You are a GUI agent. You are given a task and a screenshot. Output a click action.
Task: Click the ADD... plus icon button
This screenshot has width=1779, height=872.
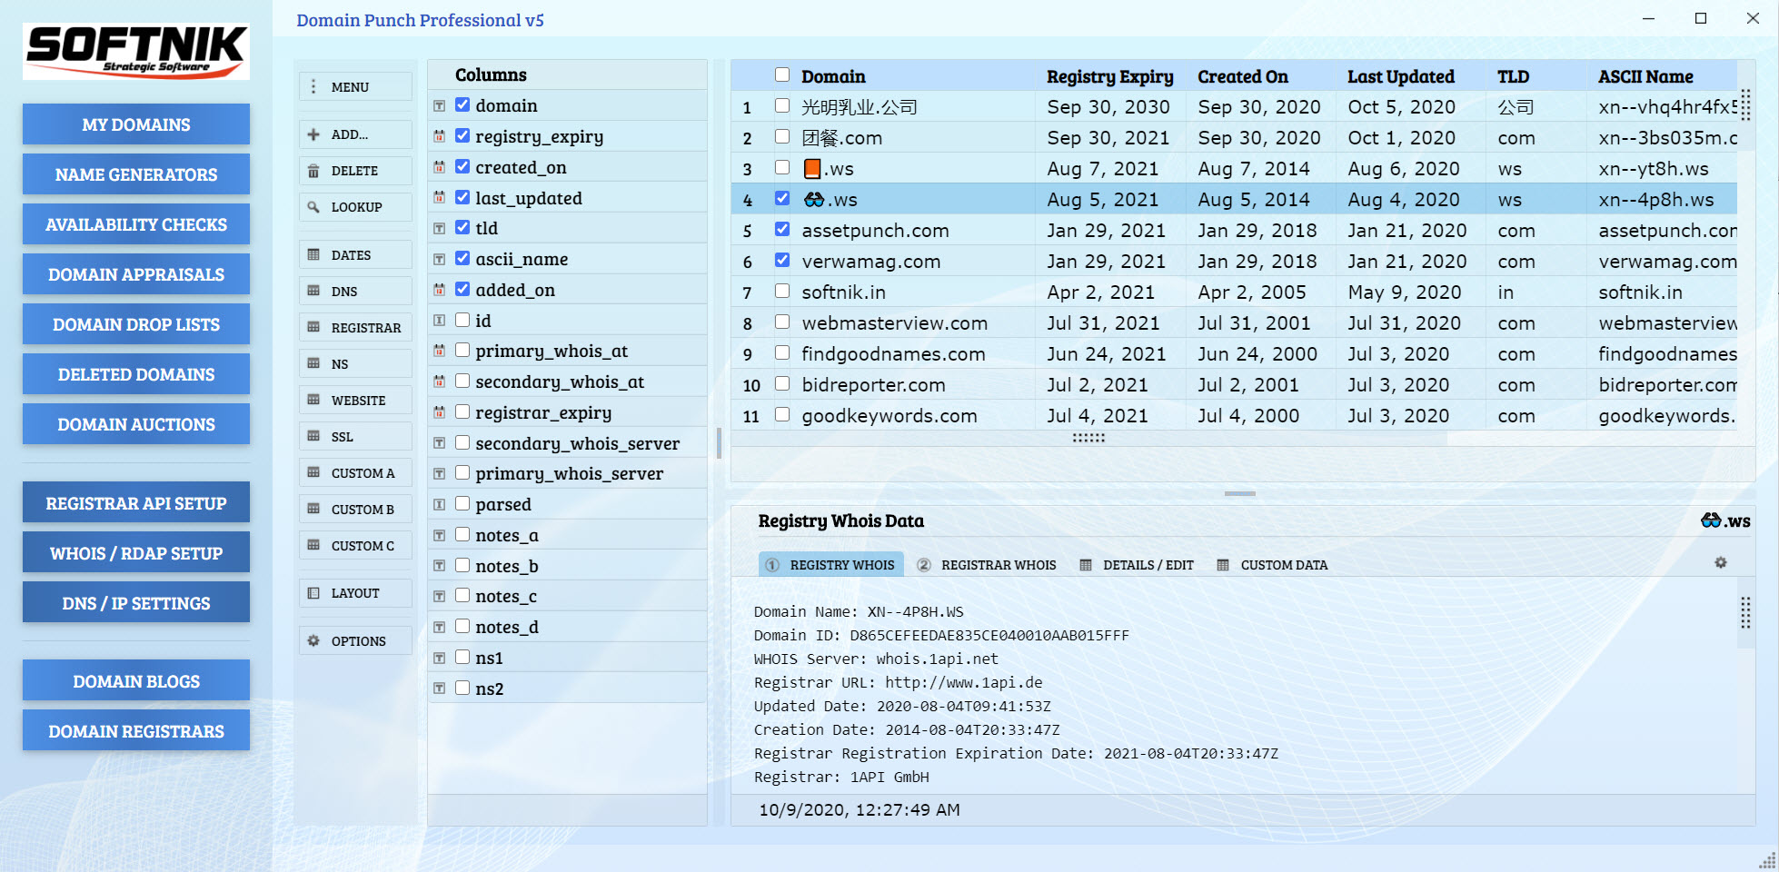[354, 134]
